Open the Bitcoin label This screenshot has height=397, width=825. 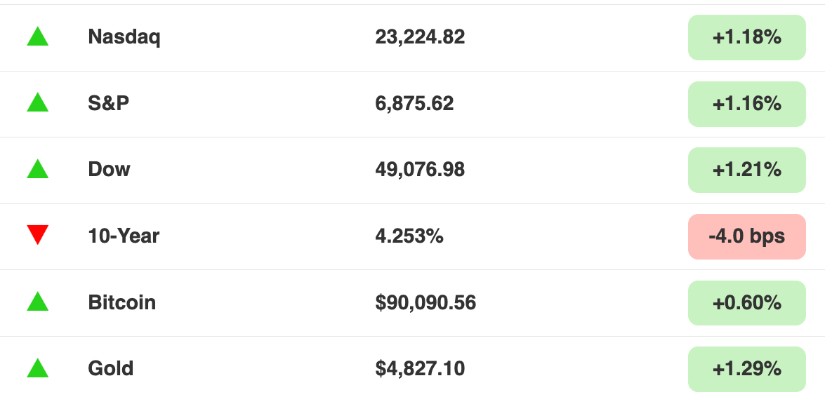coord(122,302)
